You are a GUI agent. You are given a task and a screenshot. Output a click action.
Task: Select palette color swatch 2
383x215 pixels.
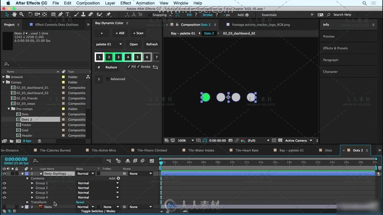click(x=109, y=57)
